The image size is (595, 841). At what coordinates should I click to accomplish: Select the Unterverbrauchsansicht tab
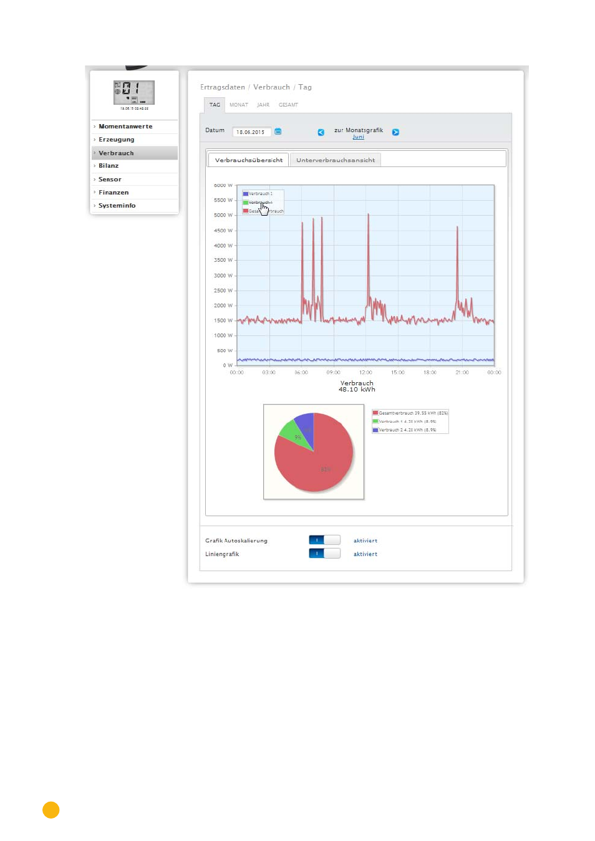tap(336, 160)
